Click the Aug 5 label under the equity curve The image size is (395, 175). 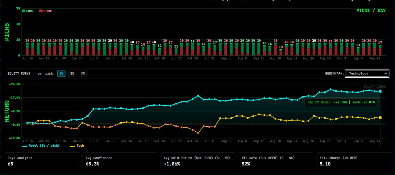point(226,141)
